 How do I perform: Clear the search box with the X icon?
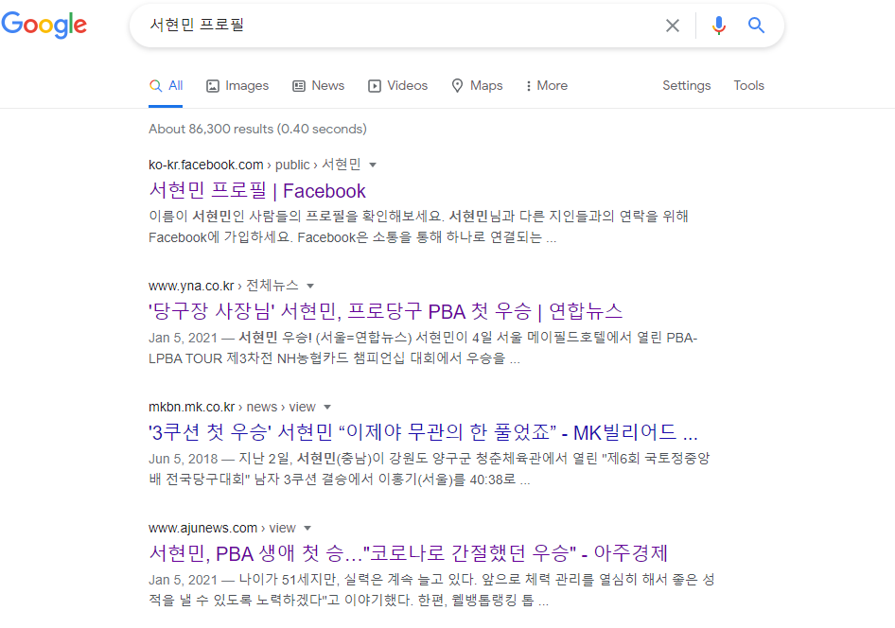coord(673,26)
